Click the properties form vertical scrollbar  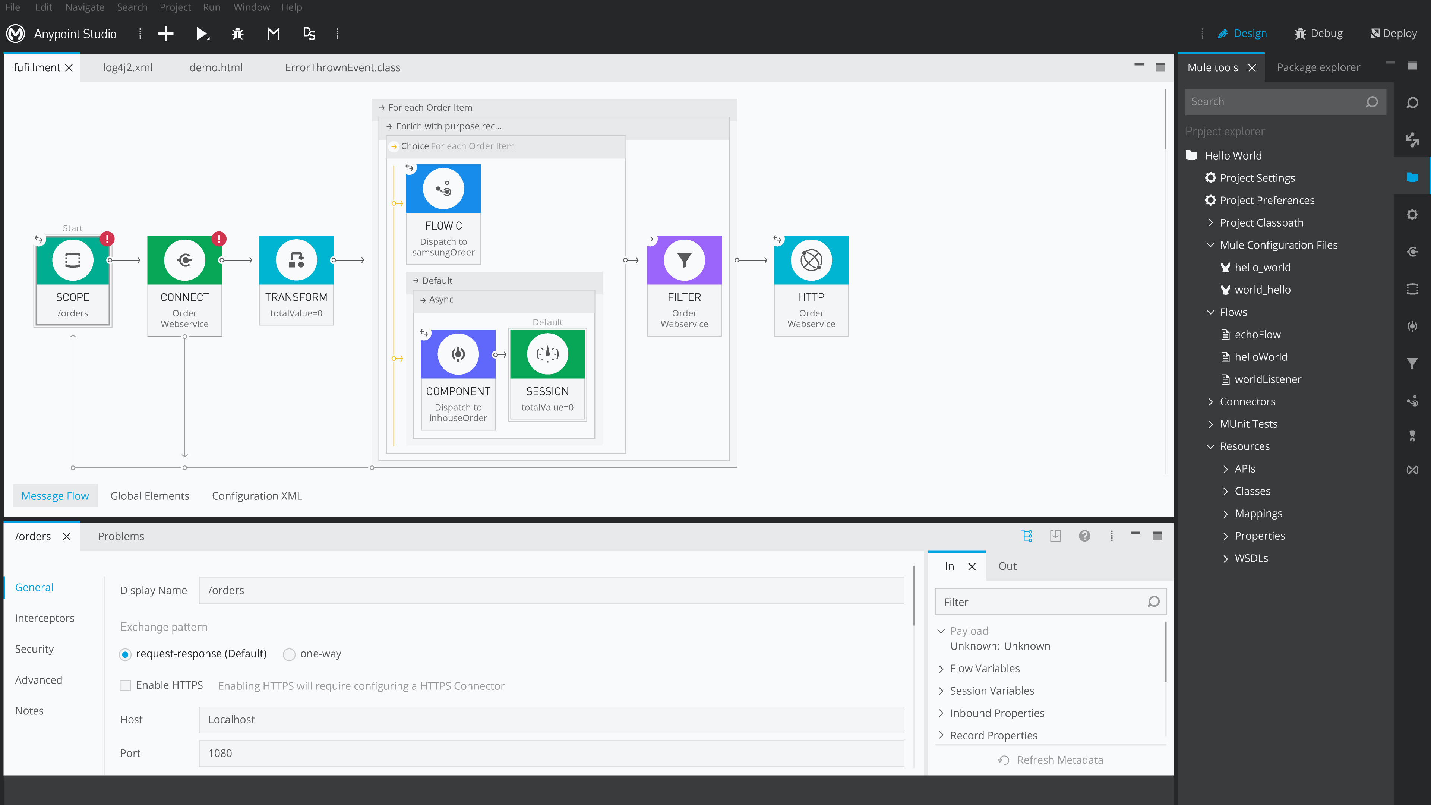click(x=914, y=596)
